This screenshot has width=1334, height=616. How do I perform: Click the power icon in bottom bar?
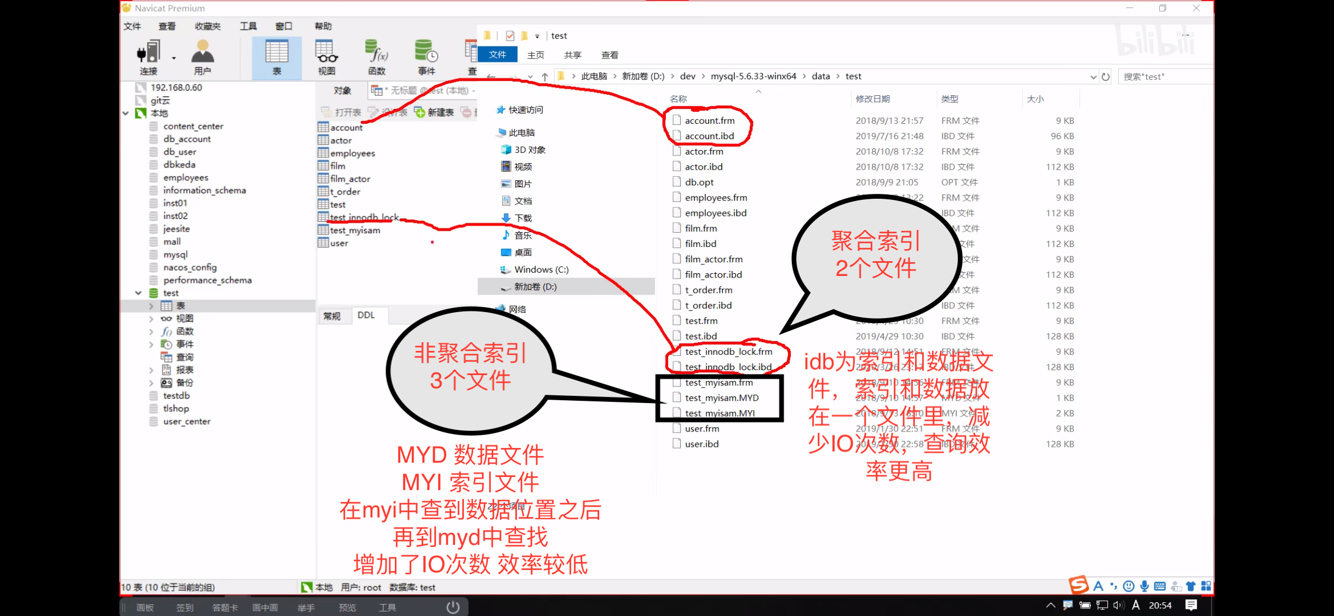coord(453,607)
